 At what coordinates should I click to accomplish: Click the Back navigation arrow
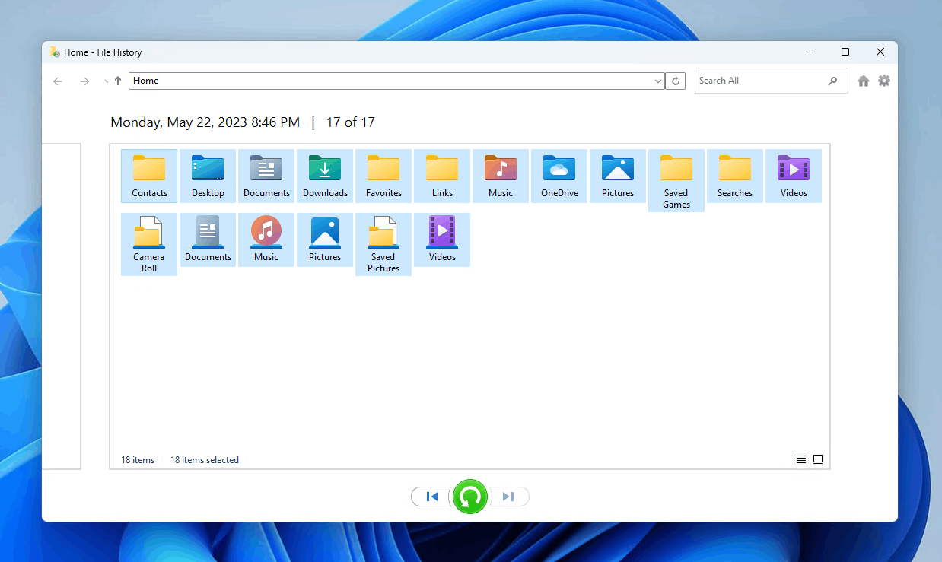click(x=58, y=81)
